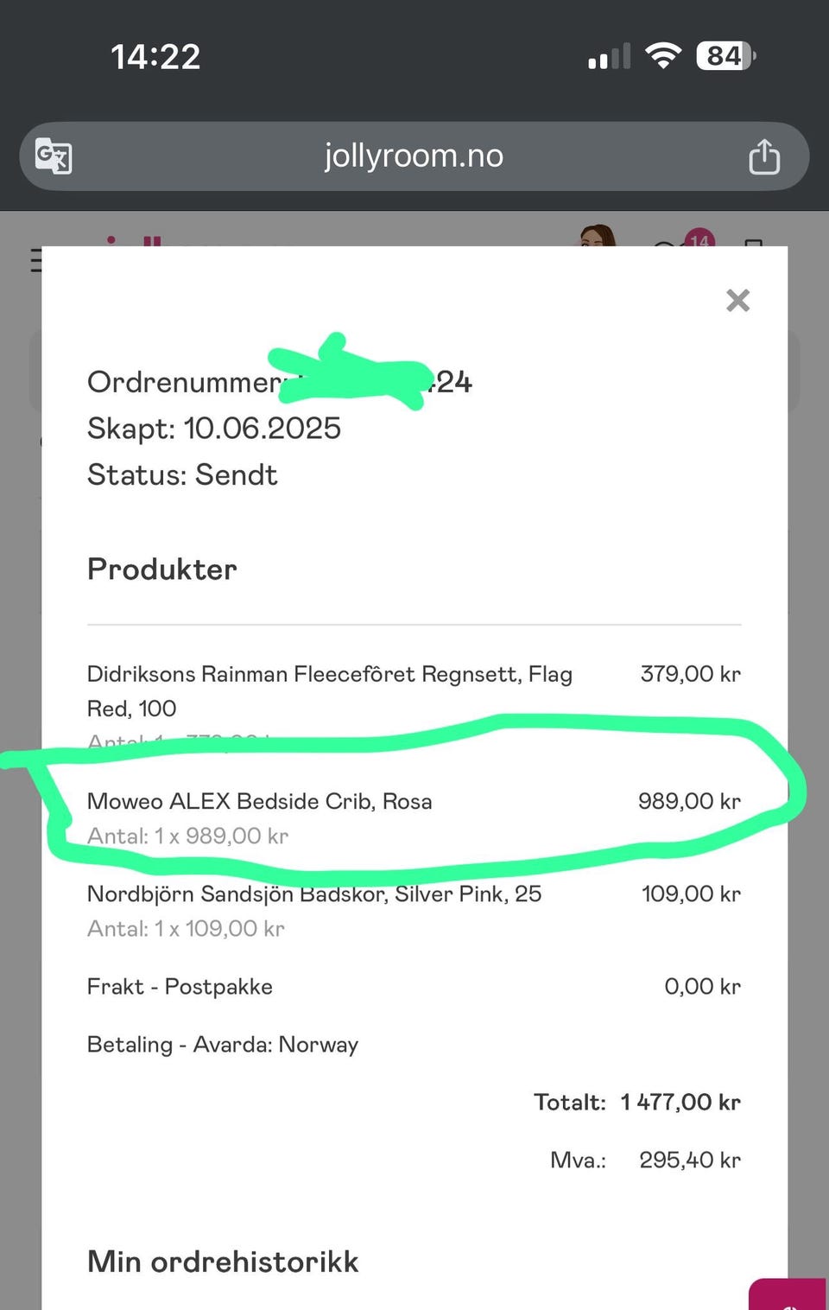Tap the Produkter section heading
Screen dimensions: 829x1310
tap(162, 569)
